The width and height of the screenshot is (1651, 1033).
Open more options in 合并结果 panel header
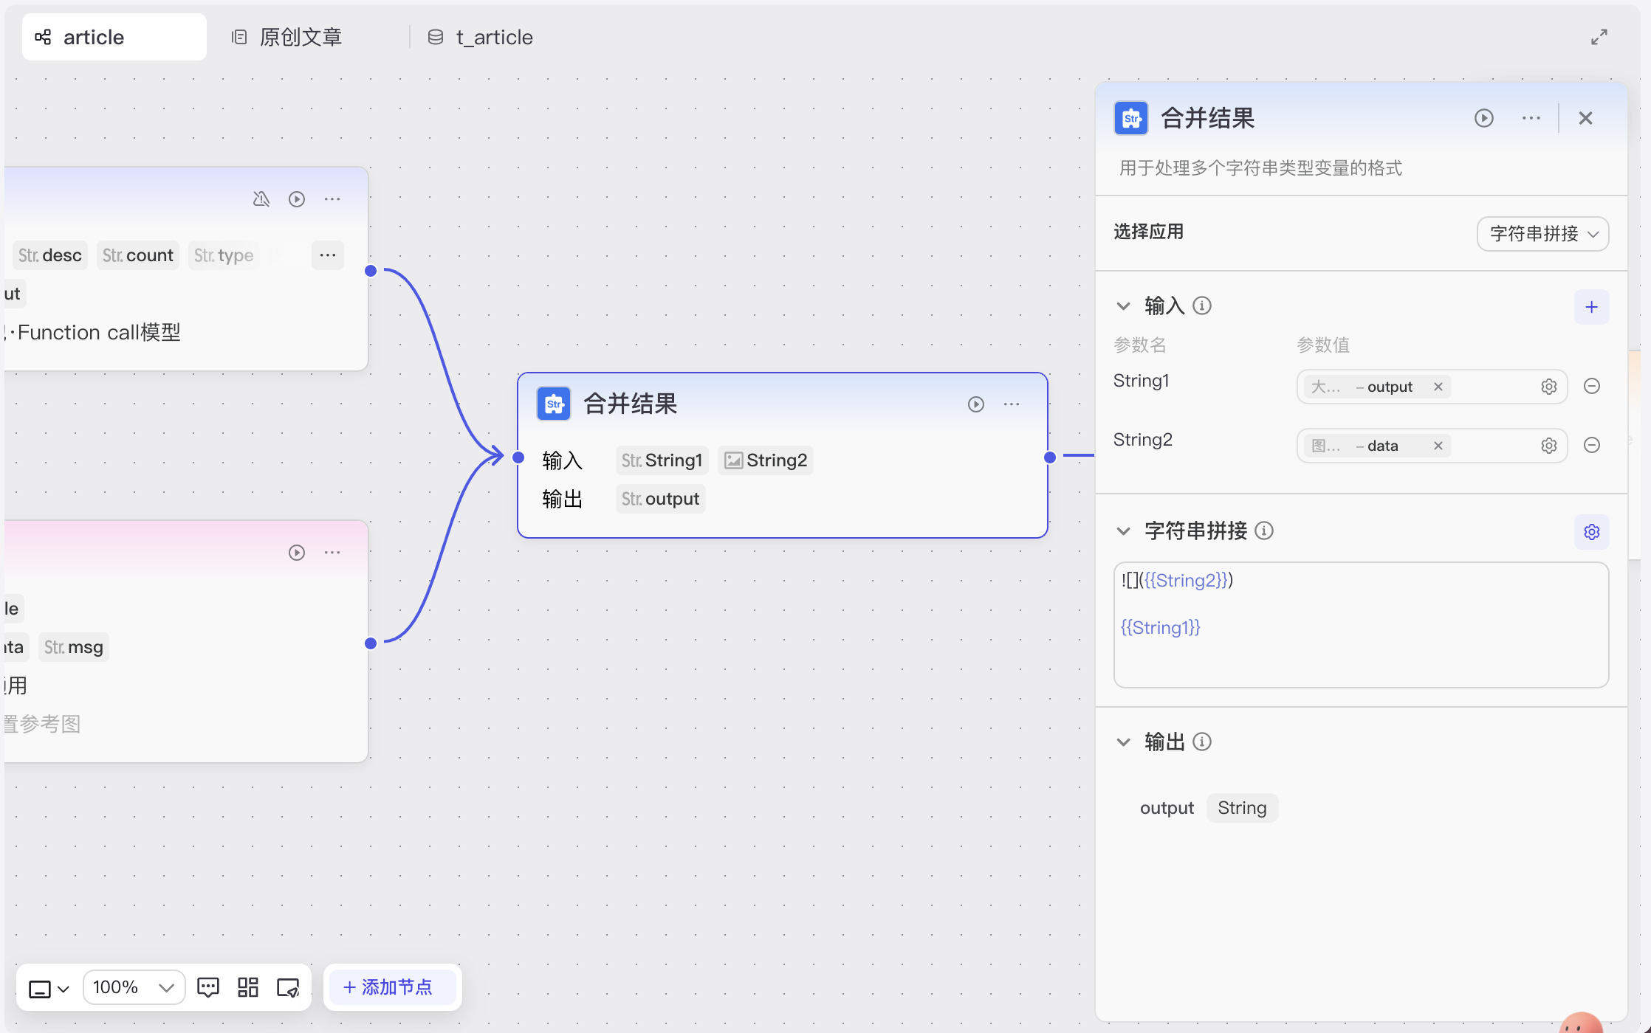(1531, 118)
